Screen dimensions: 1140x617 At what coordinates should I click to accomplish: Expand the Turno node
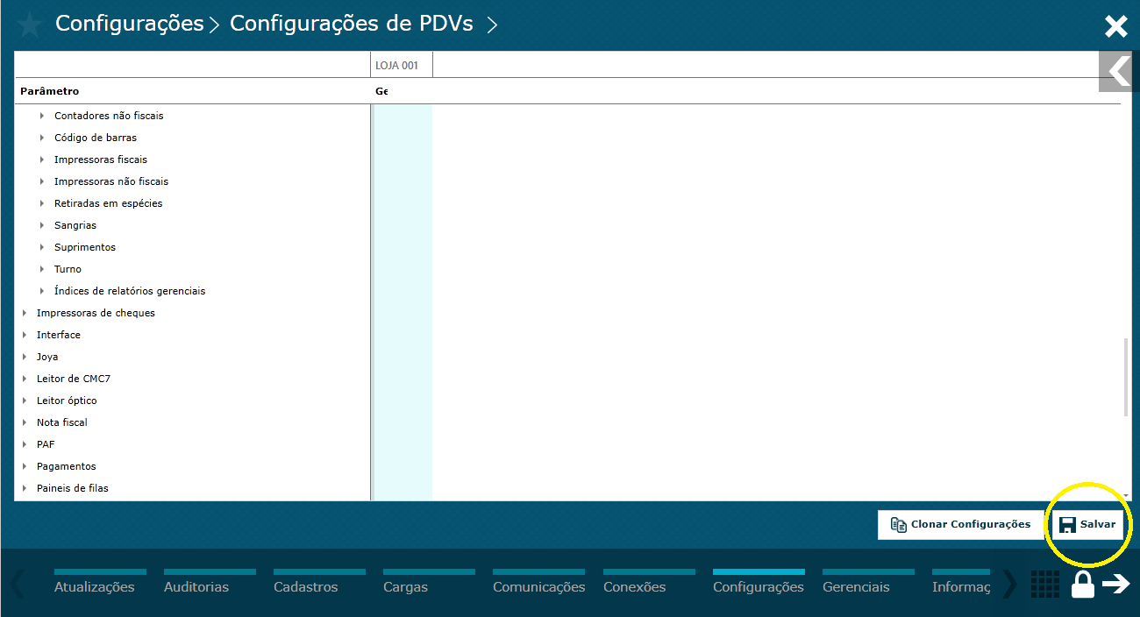(41, 269)
